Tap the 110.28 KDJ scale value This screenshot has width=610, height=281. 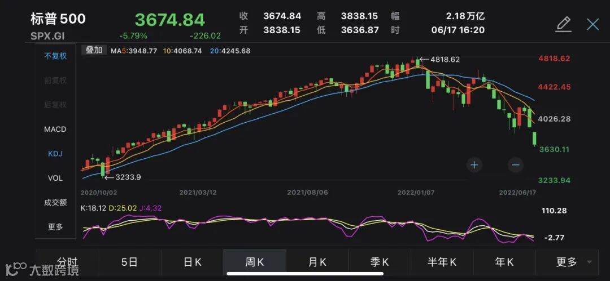[555, 211]
